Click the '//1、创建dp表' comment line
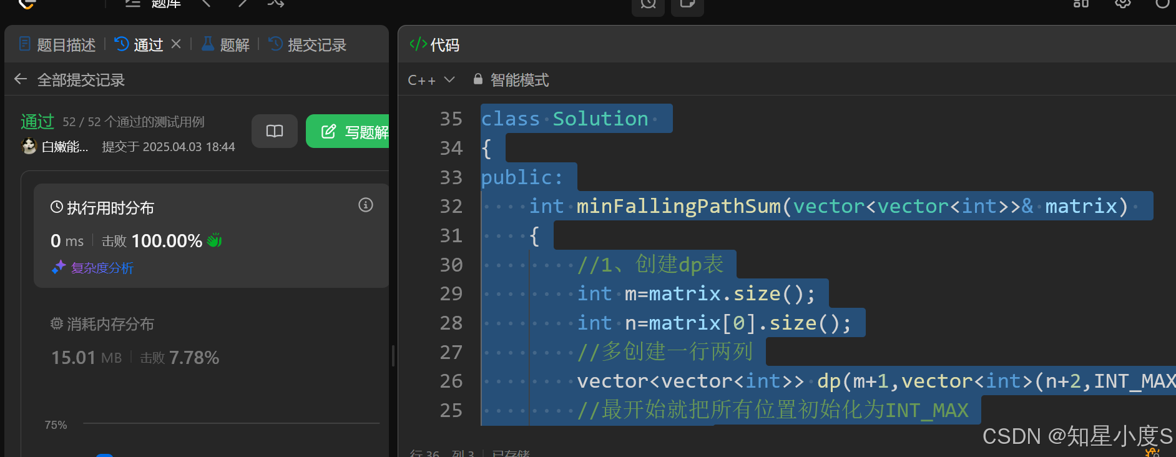The height and width of the screenshot is (457, 1176). (650, 264)
